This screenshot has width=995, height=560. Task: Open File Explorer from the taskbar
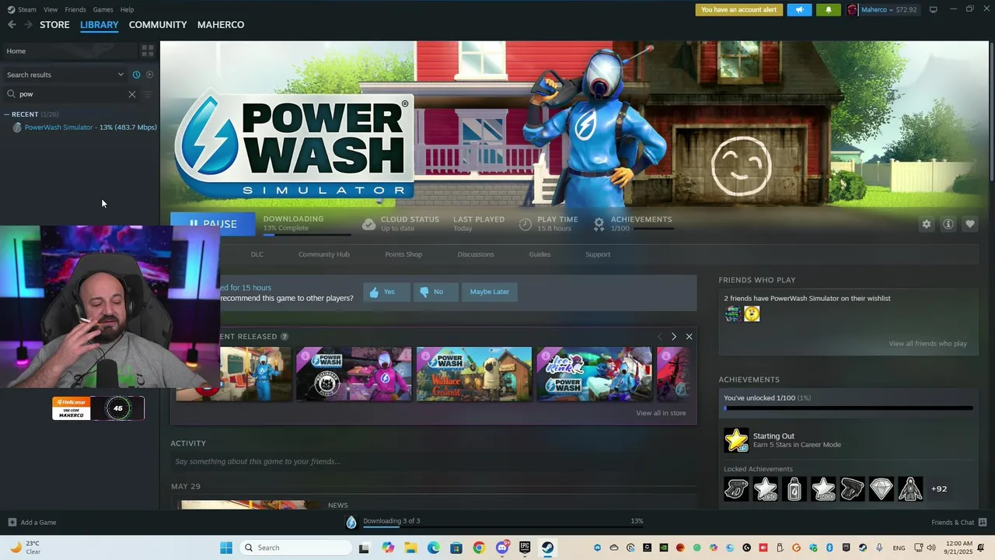[x=410, y=548]
